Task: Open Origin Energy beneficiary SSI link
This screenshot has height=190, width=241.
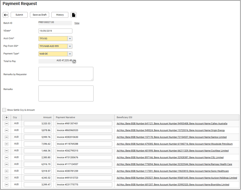Action: click(x=171, y=130)
